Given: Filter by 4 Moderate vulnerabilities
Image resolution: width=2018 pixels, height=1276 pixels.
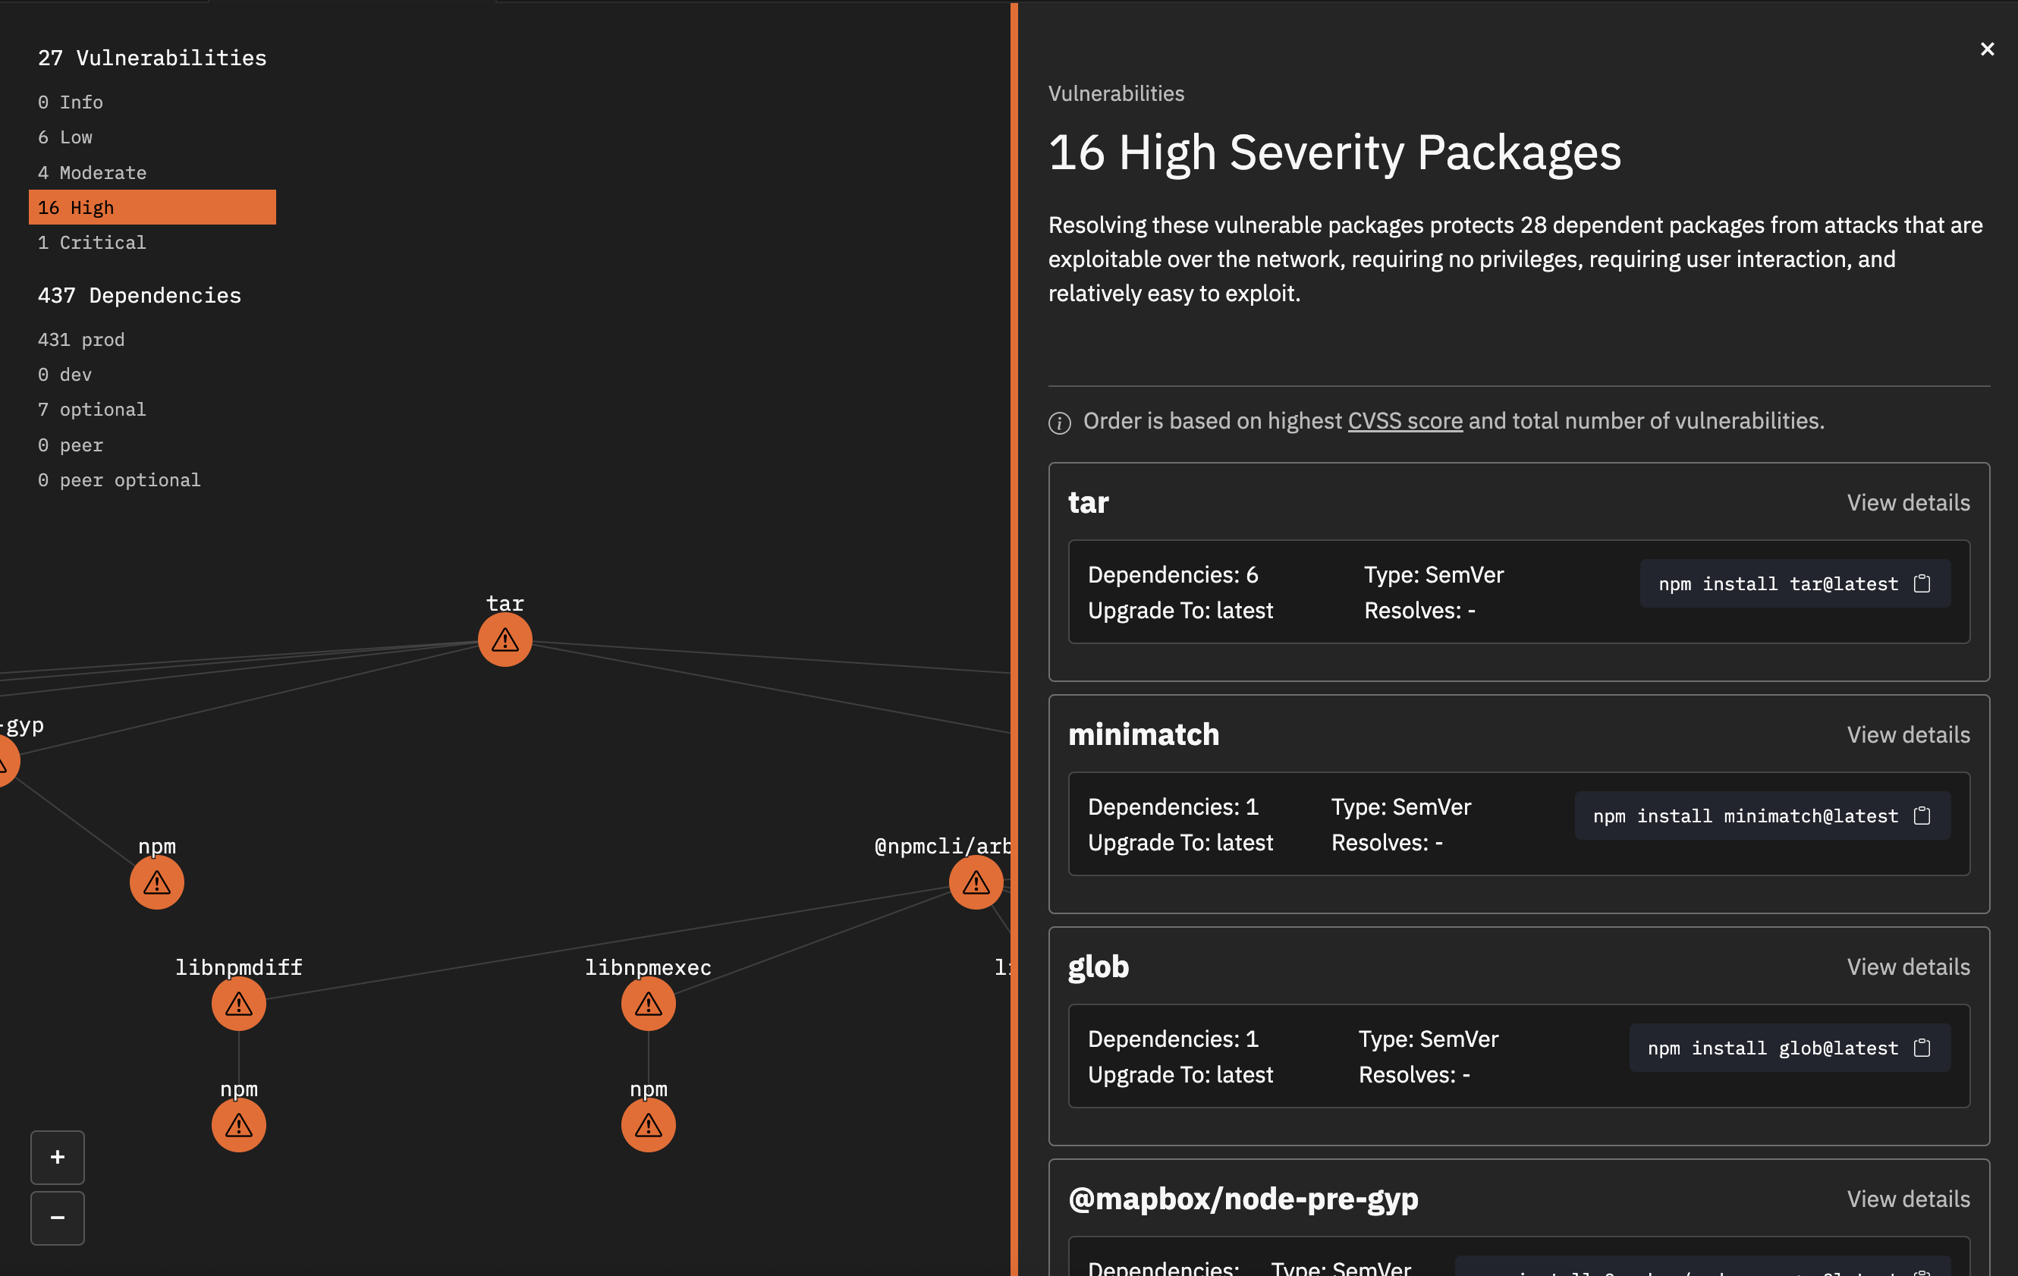Looking at the screenshot, I should (x=91, y=173).
